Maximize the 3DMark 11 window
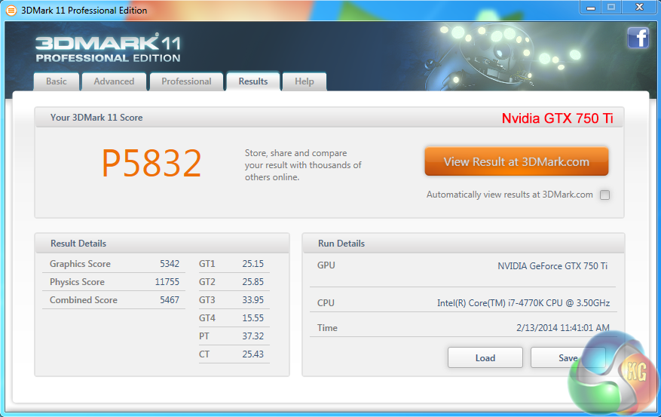Image resolution: width=661 pixels, height=417 pixels. point(611,8)
